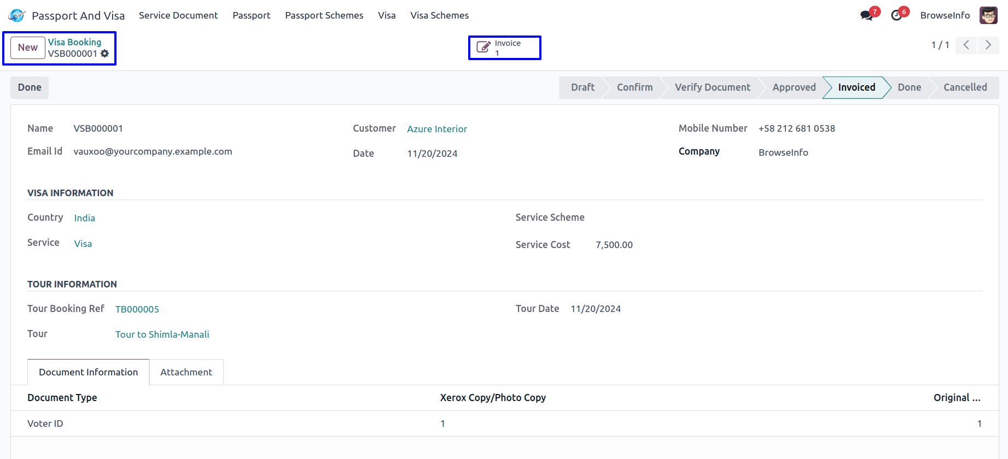The width and height of the screenshot is (1008, 459).
Task: Open the Passport Schemes menu
Action: click(x=324, y=15)
